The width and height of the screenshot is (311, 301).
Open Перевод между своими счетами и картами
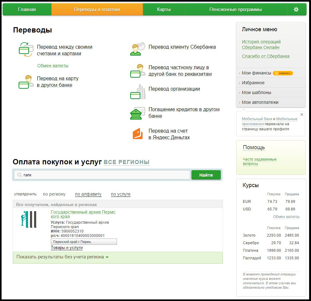tap(64, 50)
